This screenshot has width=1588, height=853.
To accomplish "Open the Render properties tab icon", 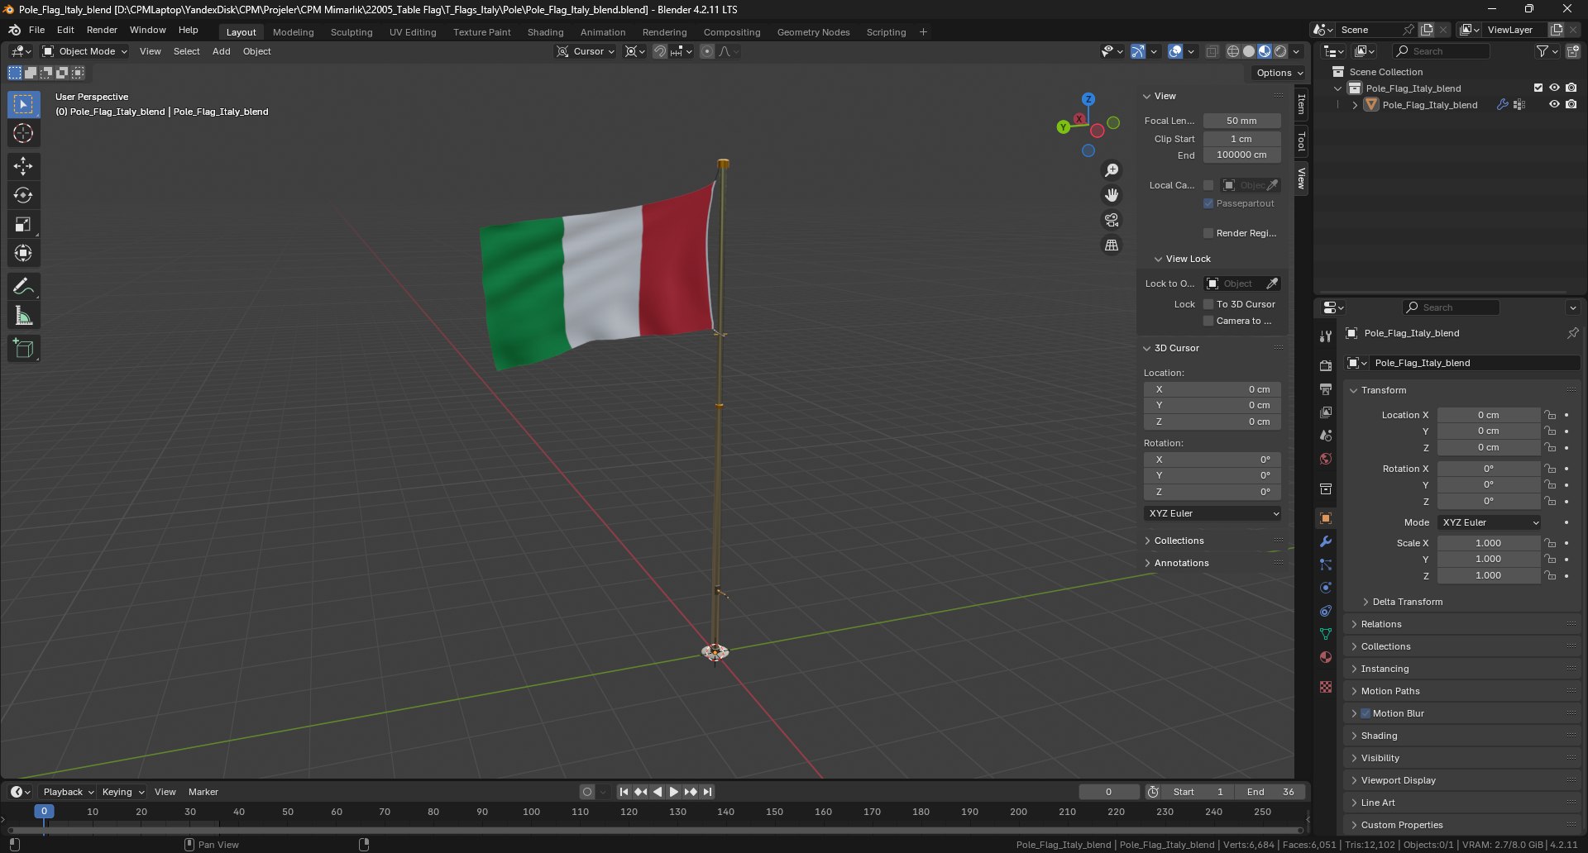I will coord(1326,365).
